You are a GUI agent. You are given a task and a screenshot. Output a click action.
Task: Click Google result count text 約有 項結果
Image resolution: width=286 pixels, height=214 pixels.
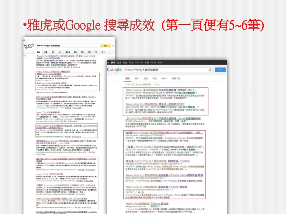coord(143,84)
